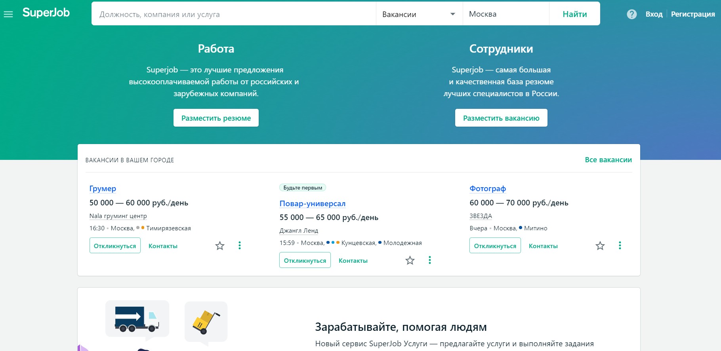This screenshot has width=721, height=351.
Task: Click Контакты for Фотограф vacancy
Action: coord(543,246)
